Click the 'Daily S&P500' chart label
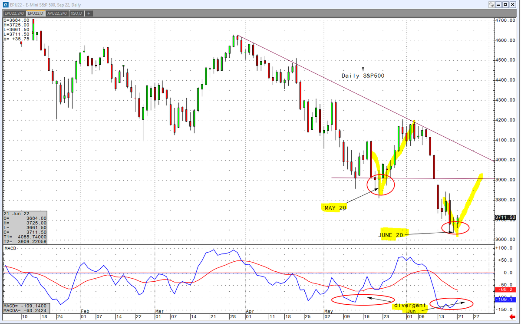 (x=363, y=76)
